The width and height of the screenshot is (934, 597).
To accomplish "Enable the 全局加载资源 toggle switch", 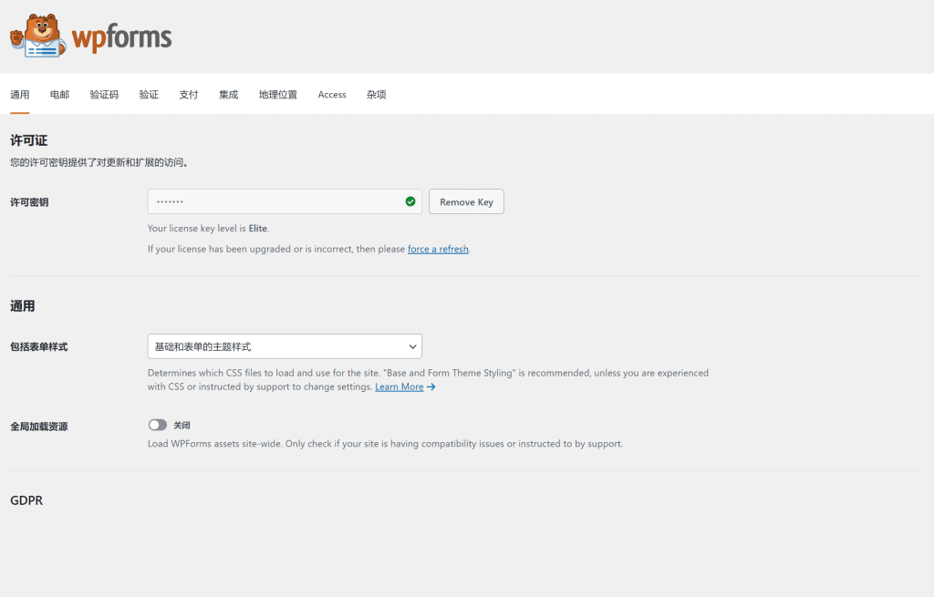I will [x=157, y=425].
